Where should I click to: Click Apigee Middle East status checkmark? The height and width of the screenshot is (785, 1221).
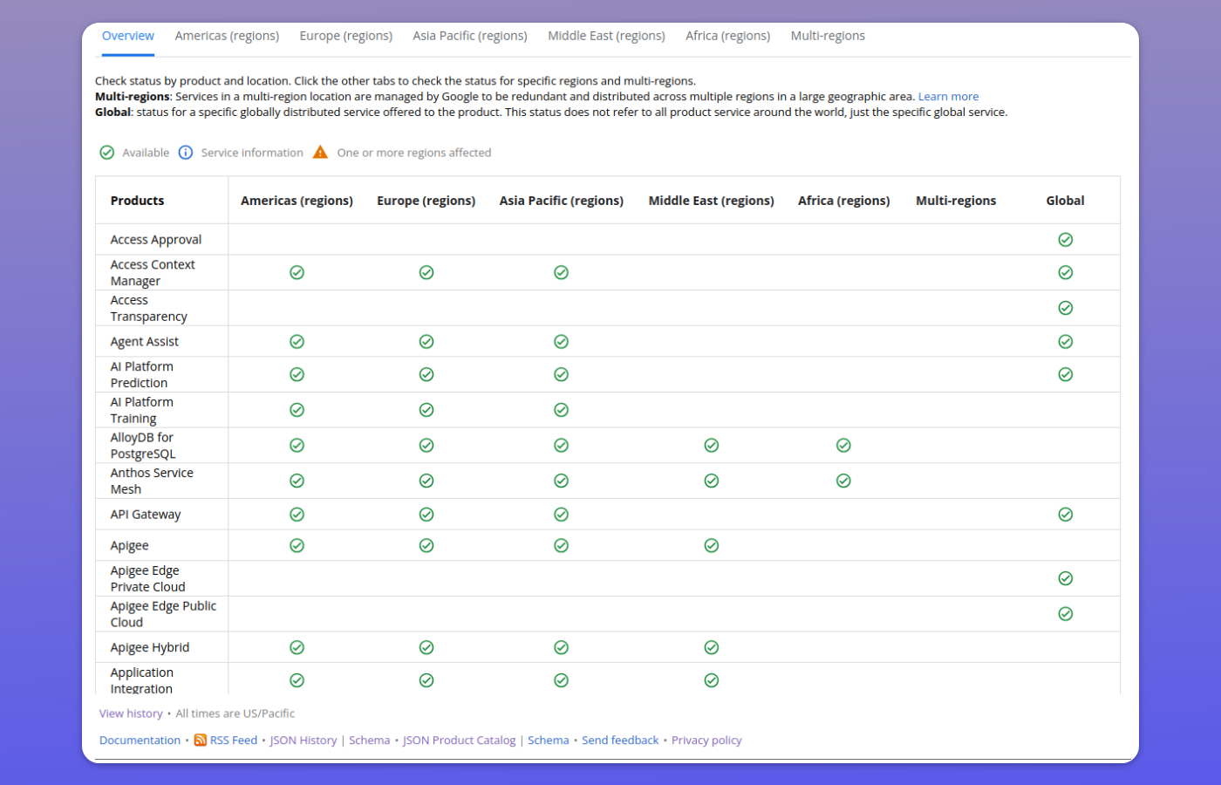point(712,546)
